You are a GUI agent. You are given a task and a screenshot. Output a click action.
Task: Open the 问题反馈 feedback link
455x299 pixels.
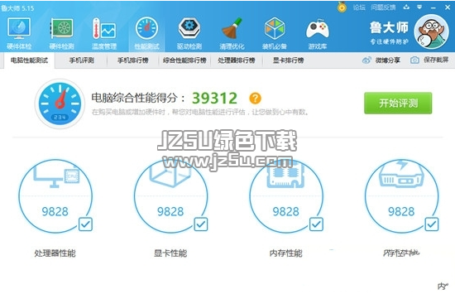click(x=383, y=7)
